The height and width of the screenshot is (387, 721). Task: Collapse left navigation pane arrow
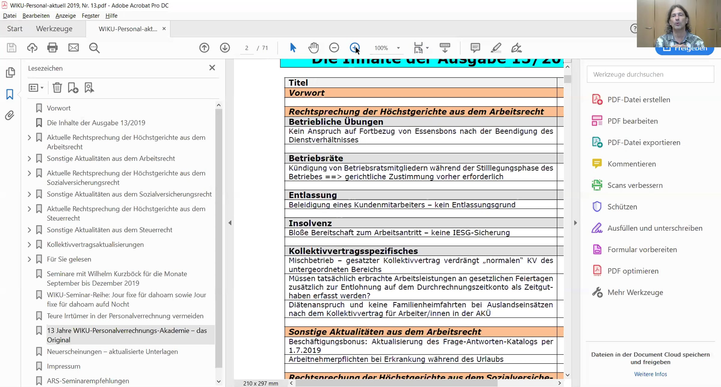pyautogui.click(x=230, y=223)
